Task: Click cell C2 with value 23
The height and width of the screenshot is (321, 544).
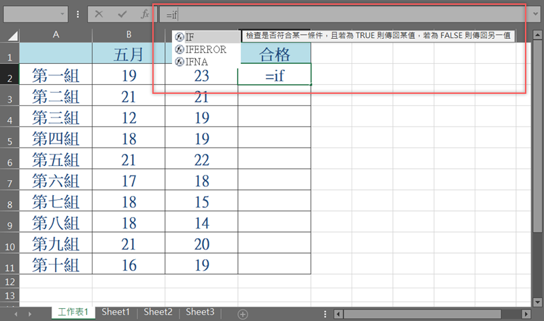Action: coord(201,75)
